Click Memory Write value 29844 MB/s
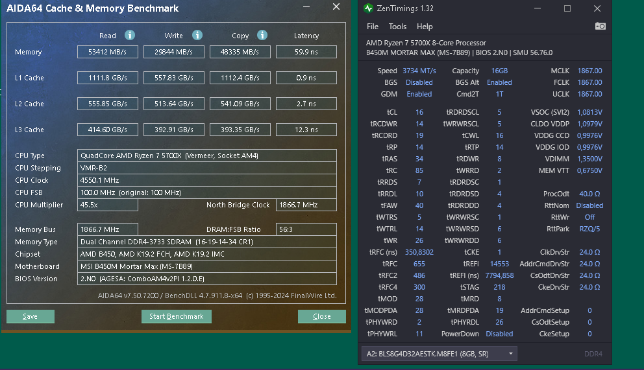644x370 pixels. [x=174, y=52]
